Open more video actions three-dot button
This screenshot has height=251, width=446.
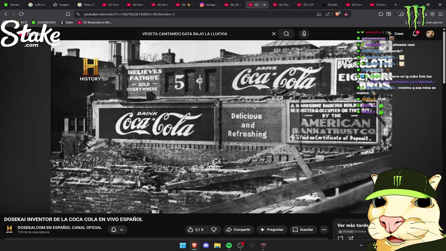coord(324,230)
